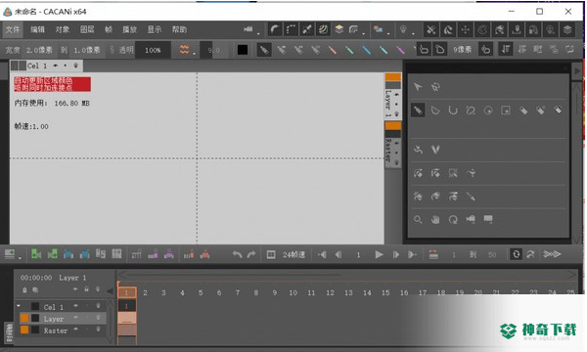
Task: Open the dropdown arrow beside the camera icon
Action: coord(258,34)
